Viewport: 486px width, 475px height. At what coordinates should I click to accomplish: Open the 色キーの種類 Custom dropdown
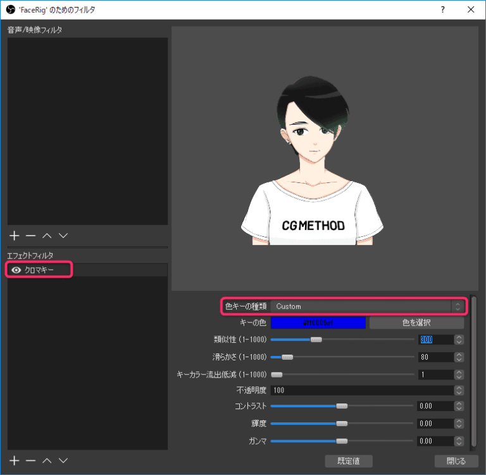click(x=367, y=307)
